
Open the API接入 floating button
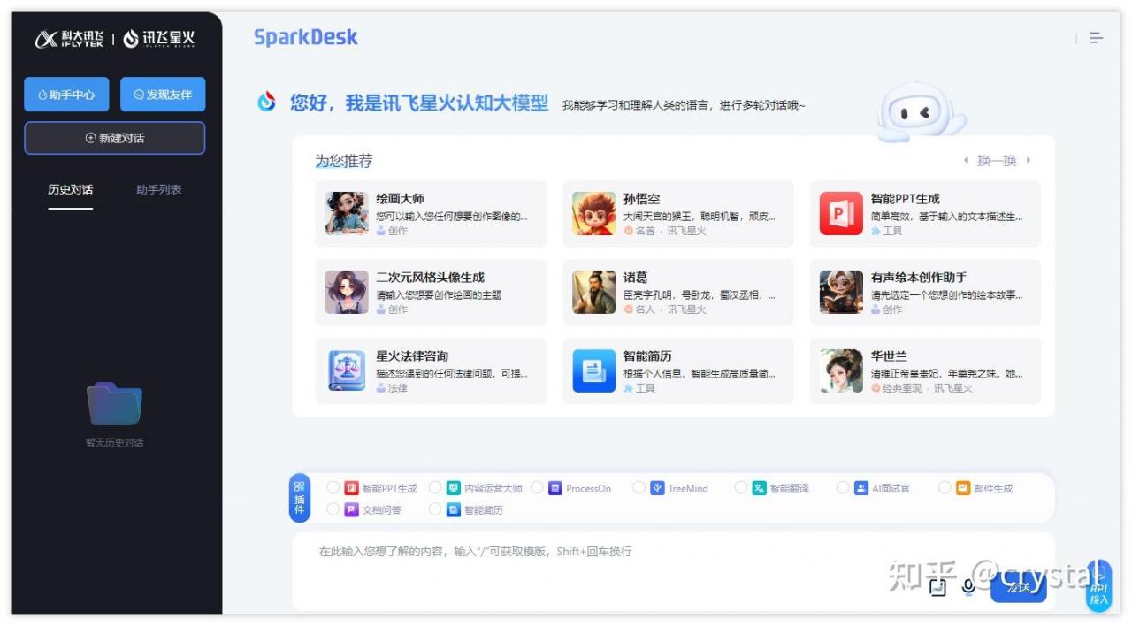[x=1098, y=585]
